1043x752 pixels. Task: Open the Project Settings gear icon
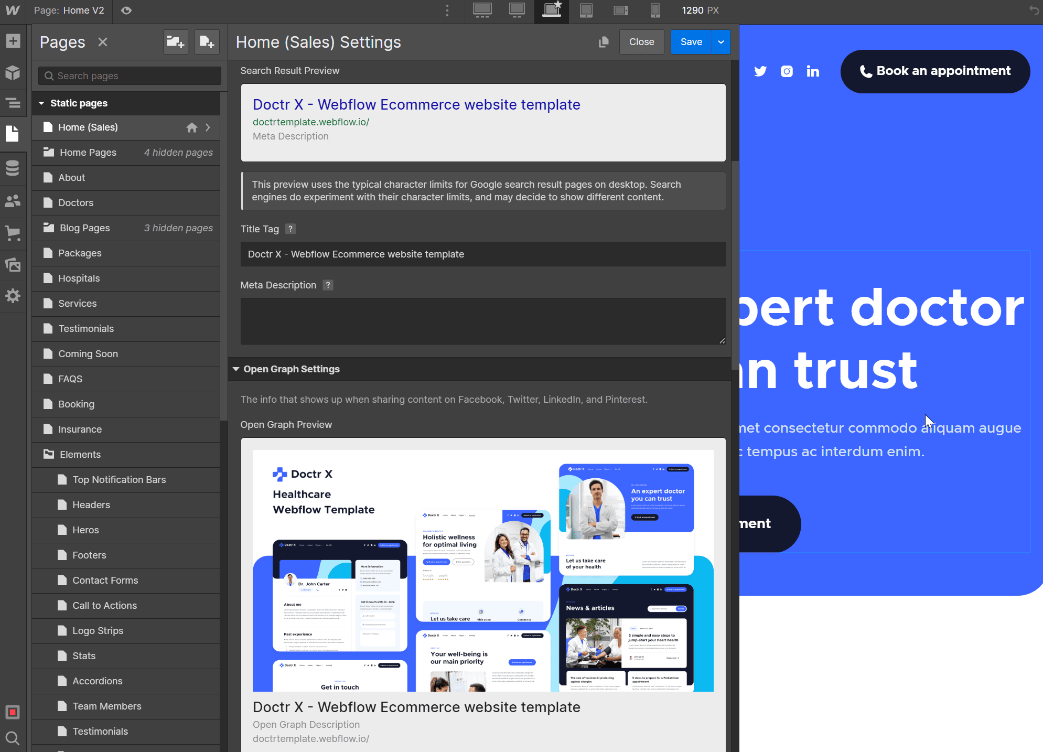pyautogui.click(x=13, y=296)
